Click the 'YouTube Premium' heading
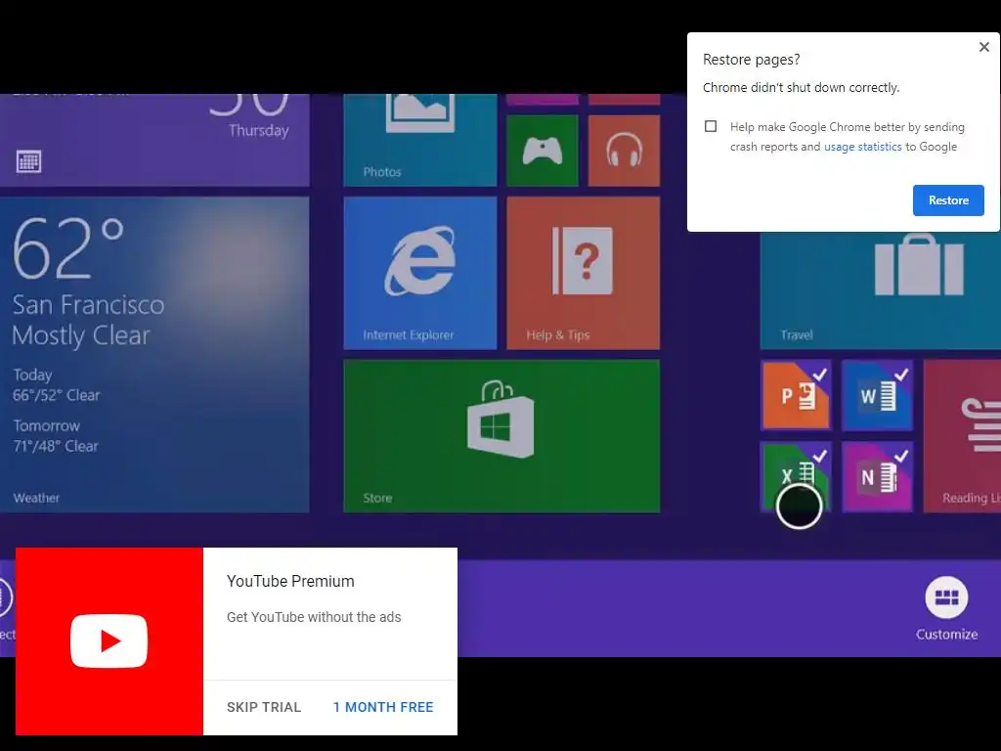The width and height of the screenshot is (1001, 751). (x=290, y=581)
